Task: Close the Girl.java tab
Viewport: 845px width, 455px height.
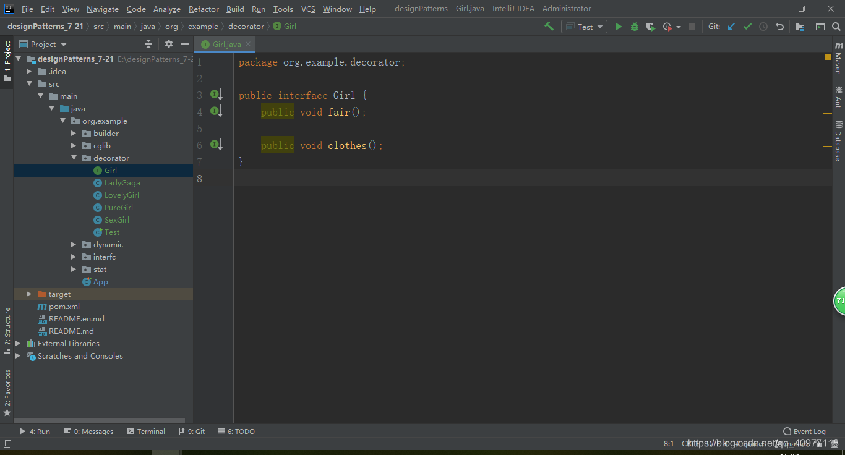Action: tap(248, 44)
